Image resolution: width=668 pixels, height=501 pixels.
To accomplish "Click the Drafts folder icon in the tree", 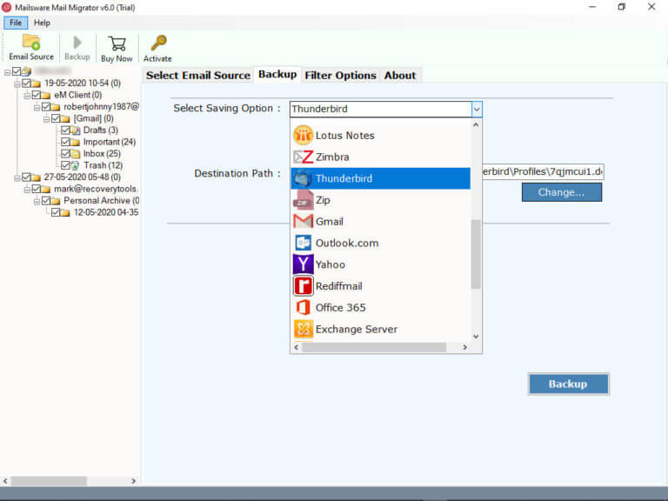I will [x=76, y=130].
